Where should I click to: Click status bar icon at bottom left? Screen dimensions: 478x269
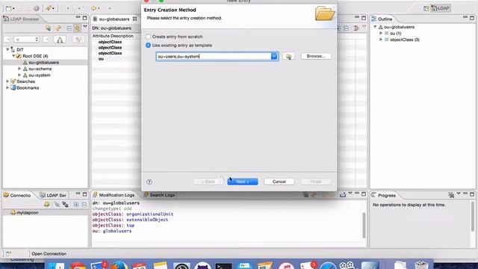[8, 253]
